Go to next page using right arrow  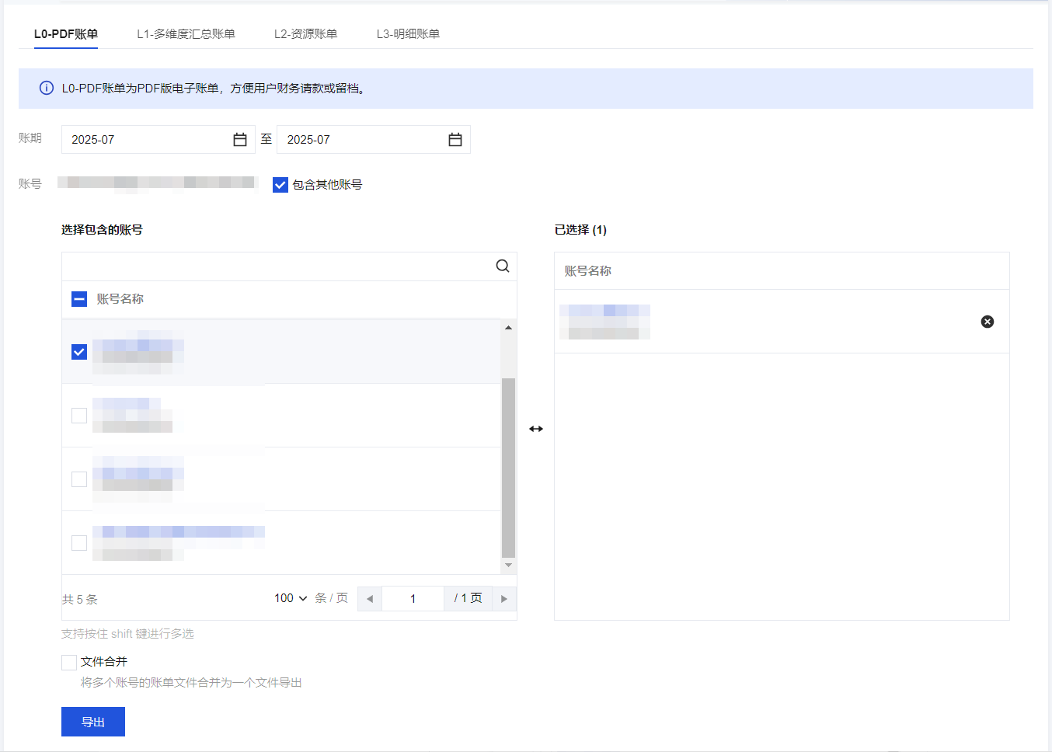[x=504, y=599]
